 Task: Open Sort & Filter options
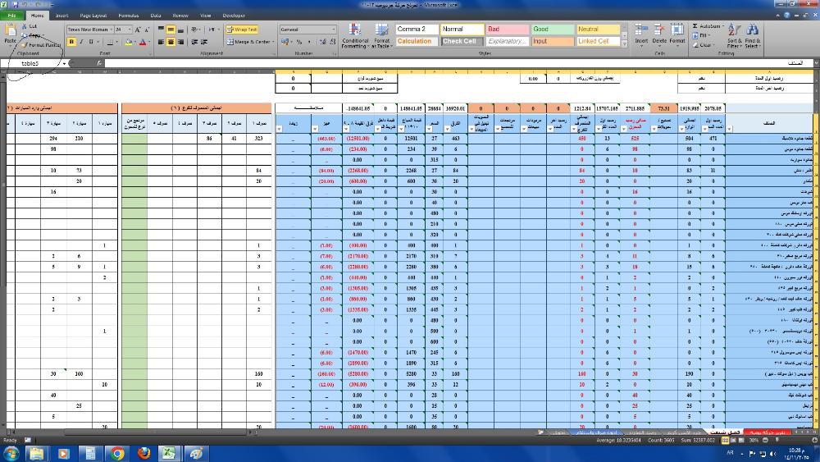[734, 34]
